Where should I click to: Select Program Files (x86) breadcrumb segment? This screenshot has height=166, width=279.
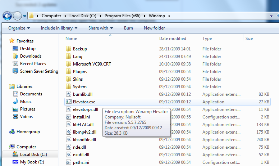pos(122,16)
